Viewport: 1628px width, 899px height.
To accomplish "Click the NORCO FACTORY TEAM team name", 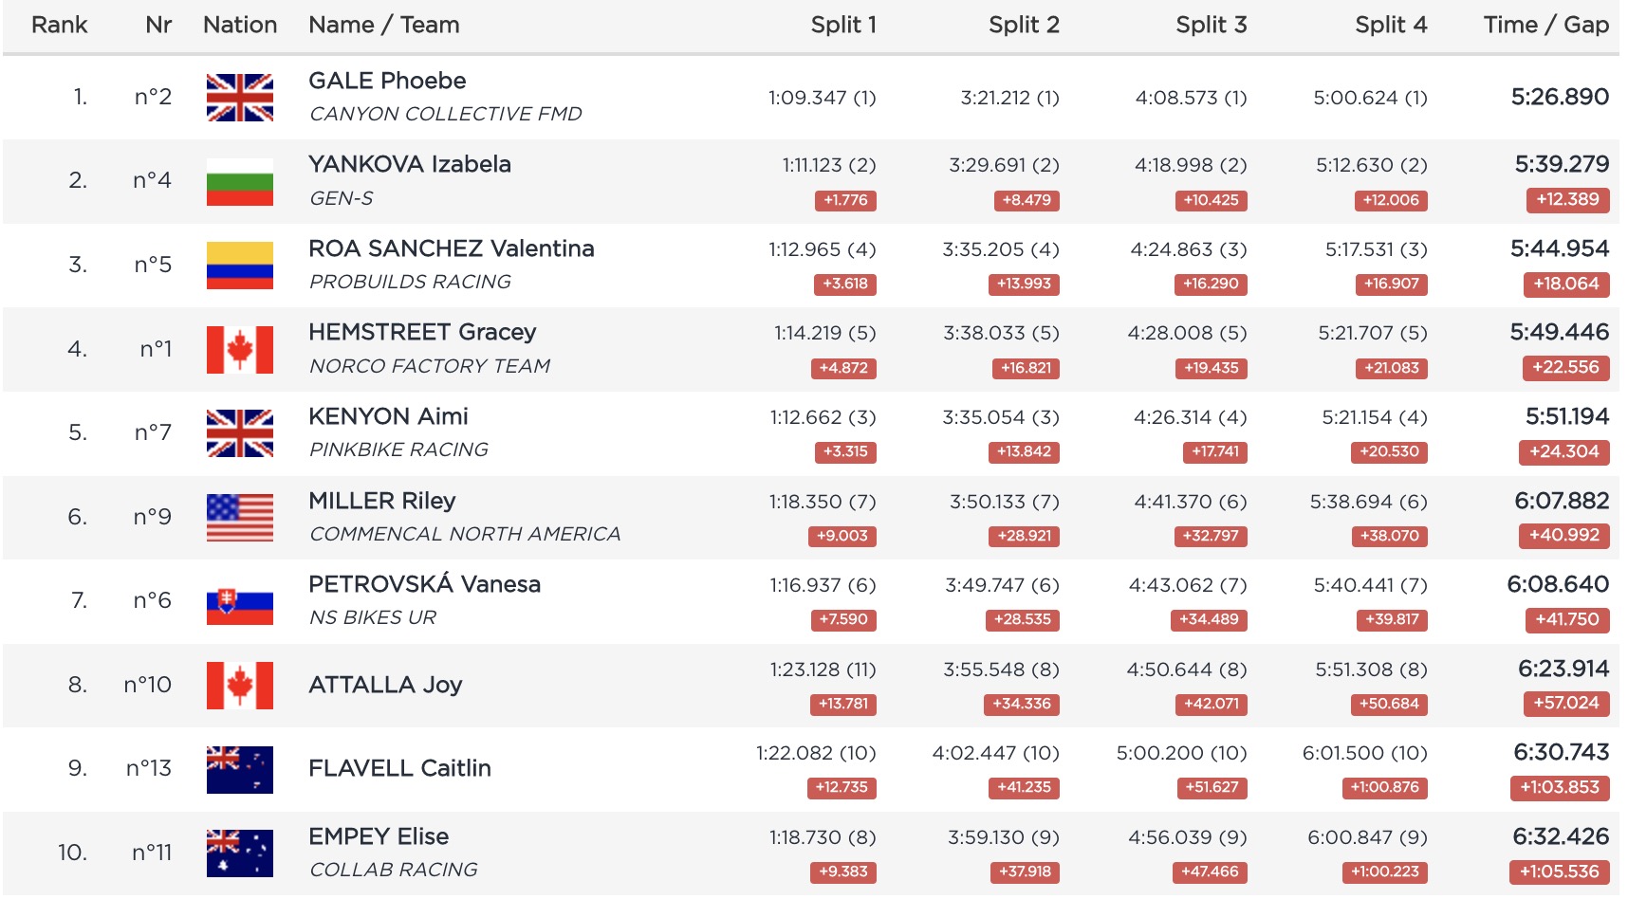I will [x=430, y=366].
